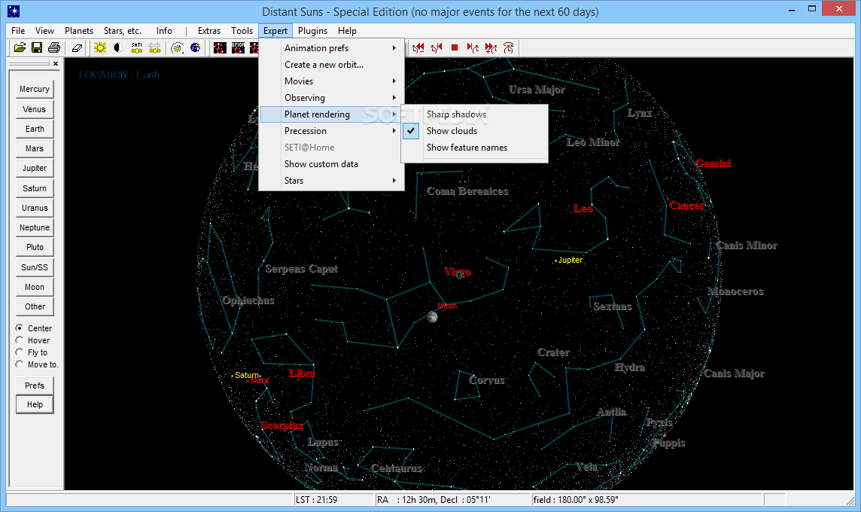Click the side panel Help button
The image size is (861, 512).
(x=35, y=404)
